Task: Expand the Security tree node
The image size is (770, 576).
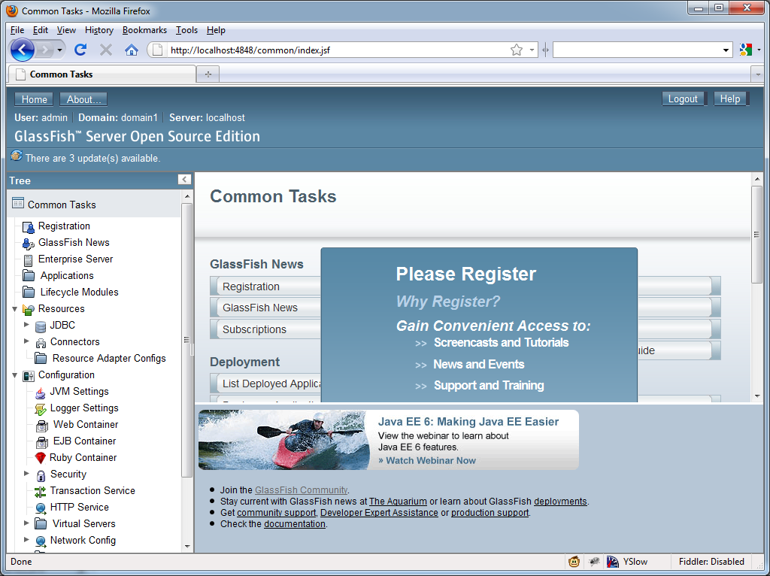Action: [26, 474]
